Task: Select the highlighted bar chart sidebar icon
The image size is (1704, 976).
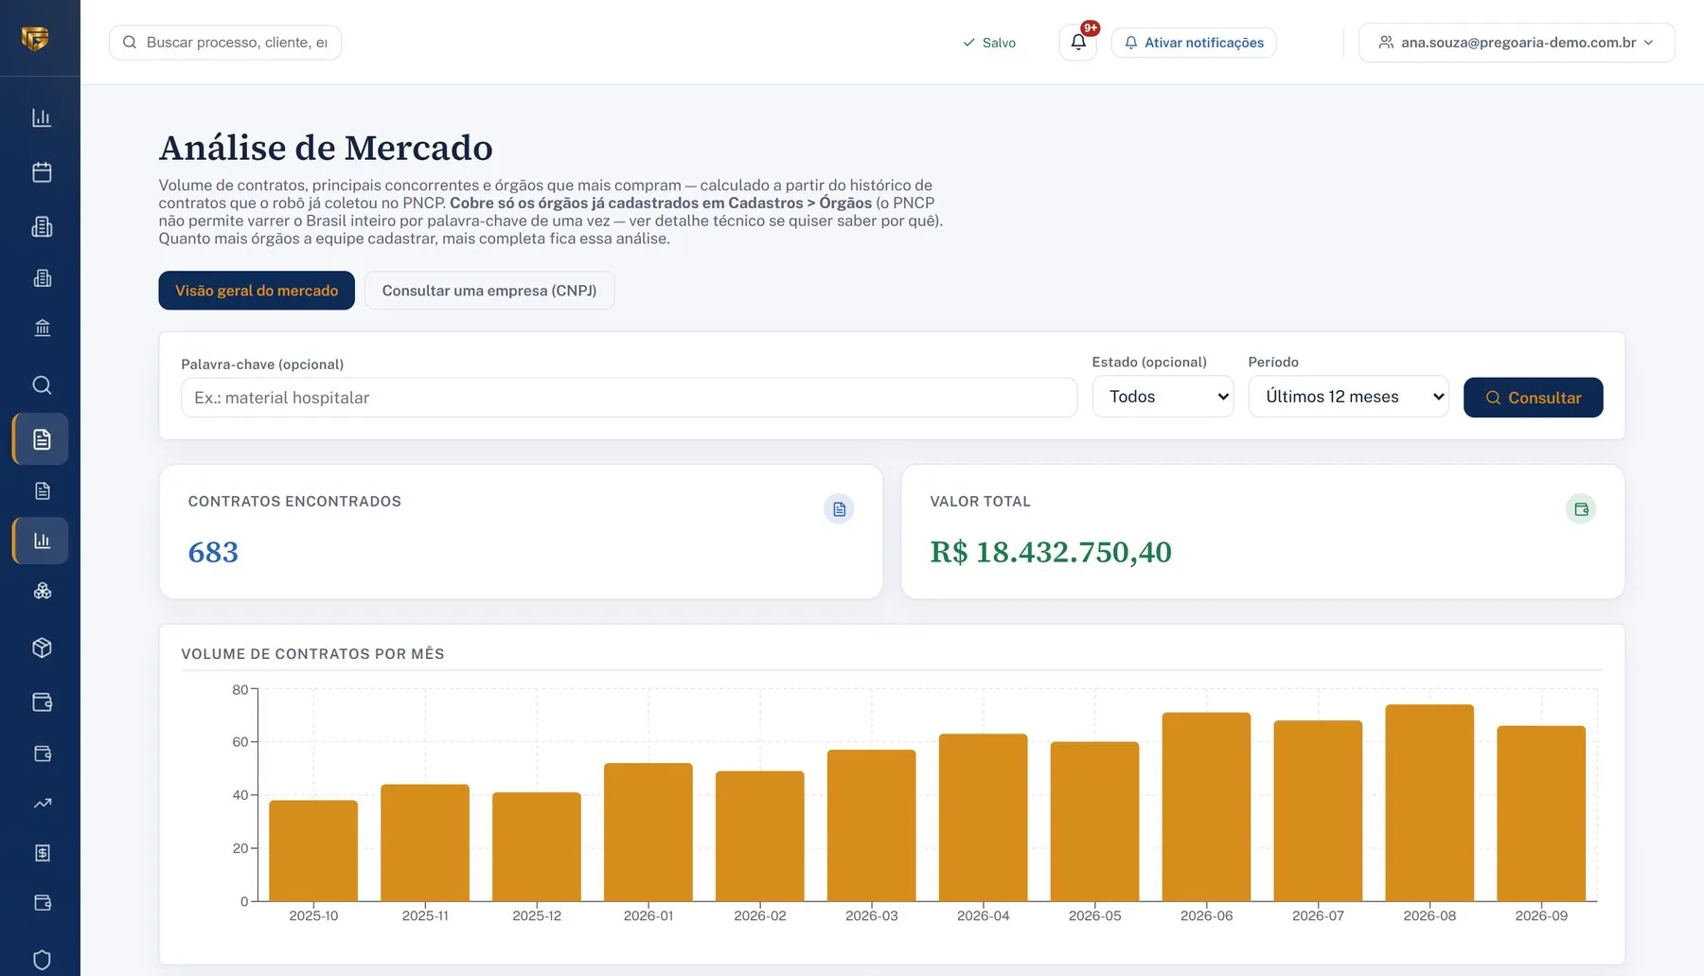Action: coord(42,541)
